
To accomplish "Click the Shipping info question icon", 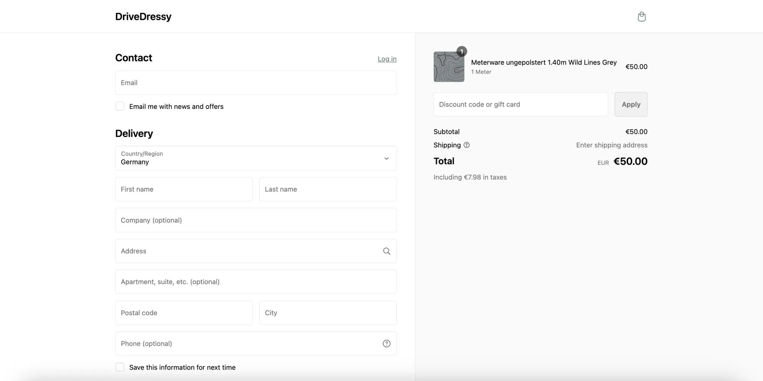I will 467,145.
